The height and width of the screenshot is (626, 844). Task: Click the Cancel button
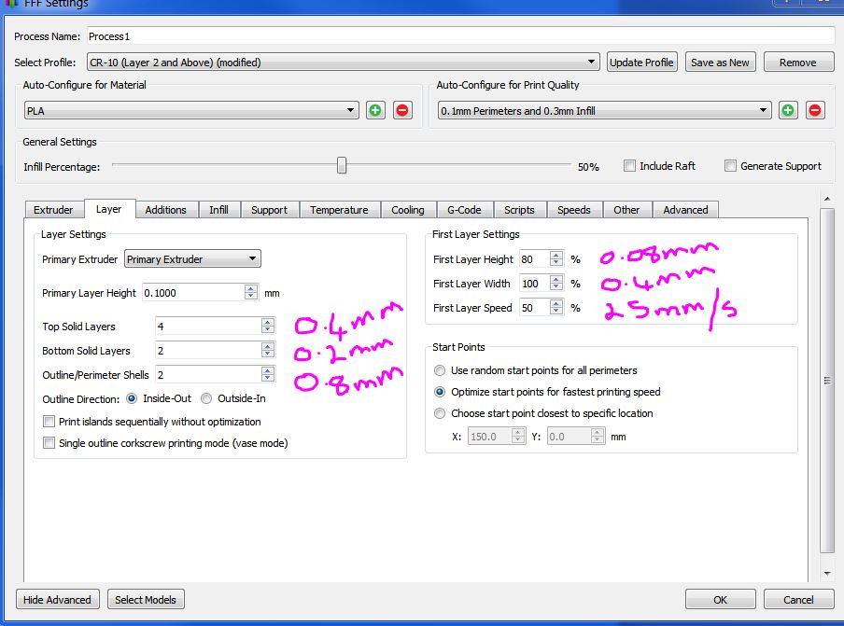pos(798,599)
